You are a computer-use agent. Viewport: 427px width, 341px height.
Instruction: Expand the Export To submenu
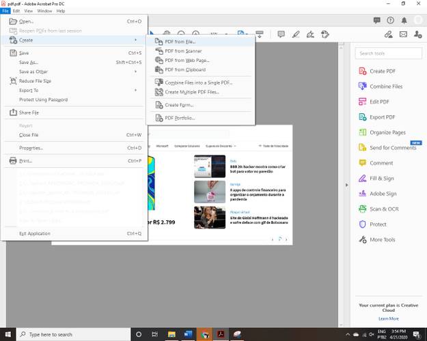[74, 90]
